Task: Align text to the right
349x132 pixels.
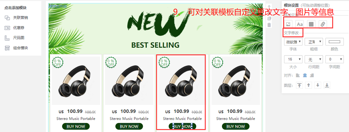Action: click(312, 76)
